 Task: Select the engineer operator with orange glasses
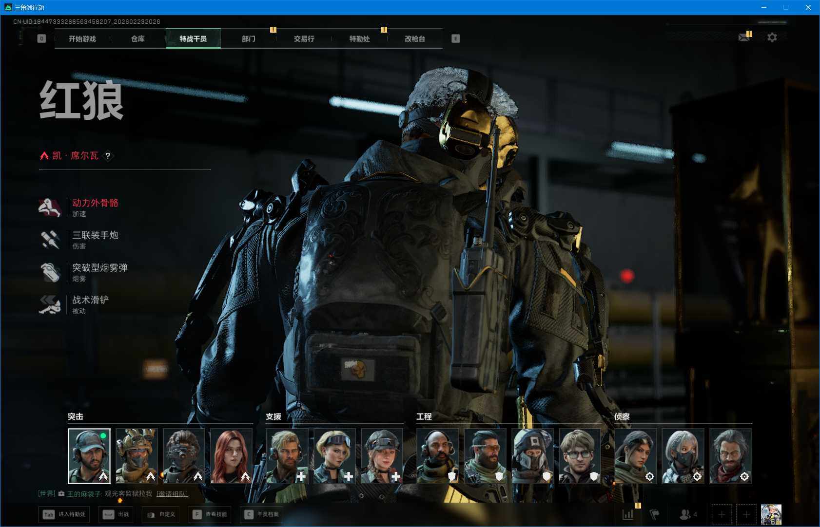[x=485, y=456]
